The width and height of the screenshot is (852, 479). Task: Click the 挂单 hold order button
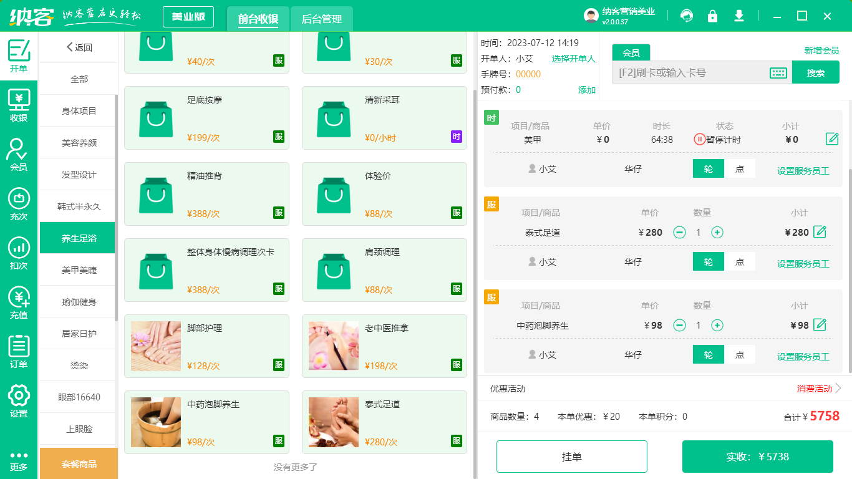click(571, 456)
